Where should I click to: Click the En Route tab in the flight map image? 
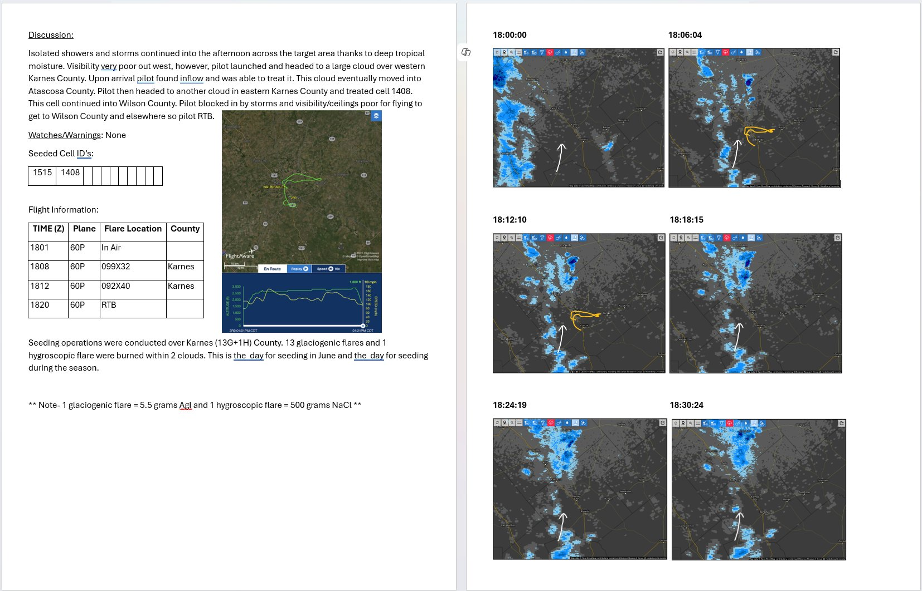(273, 269)
